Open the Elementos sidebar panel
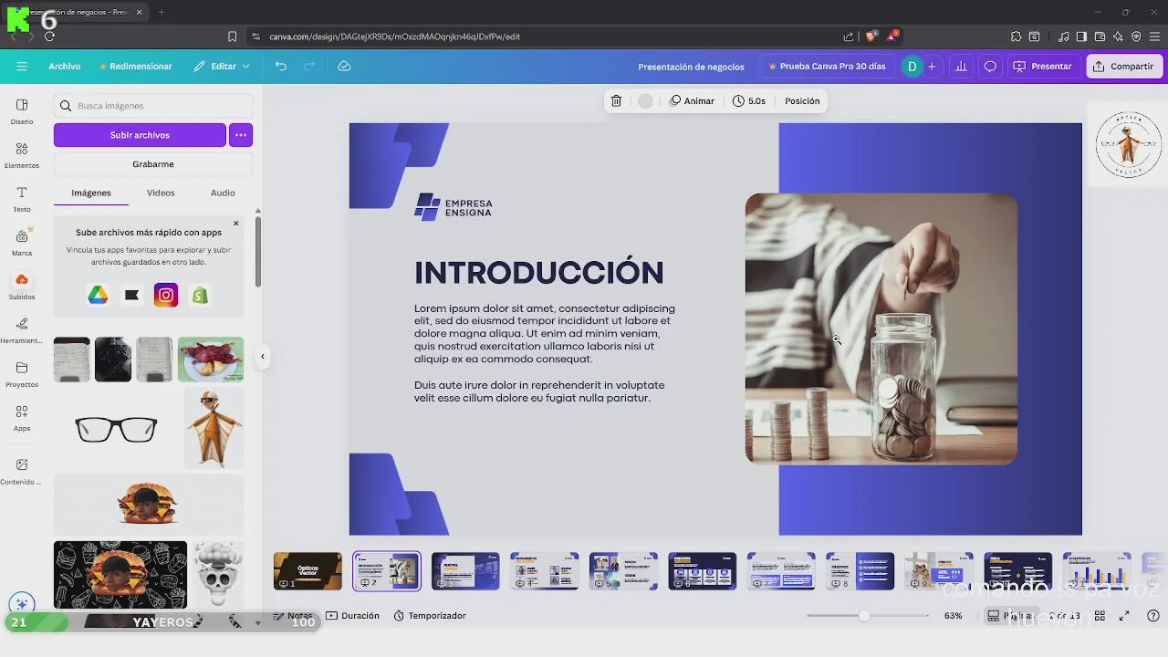Image resolution: width=1168 pixels, height=657 pixels. [x=22, y=155]
